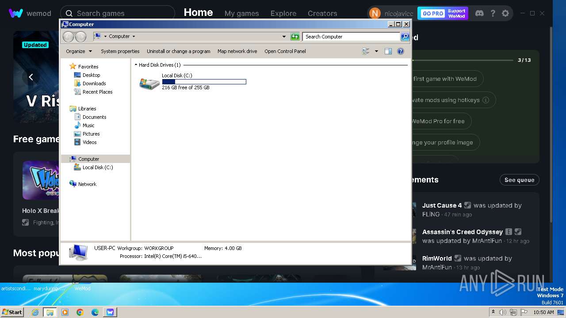Click System properties in toolbar
The image size is (566, 318).
click(x=120, y=51)
